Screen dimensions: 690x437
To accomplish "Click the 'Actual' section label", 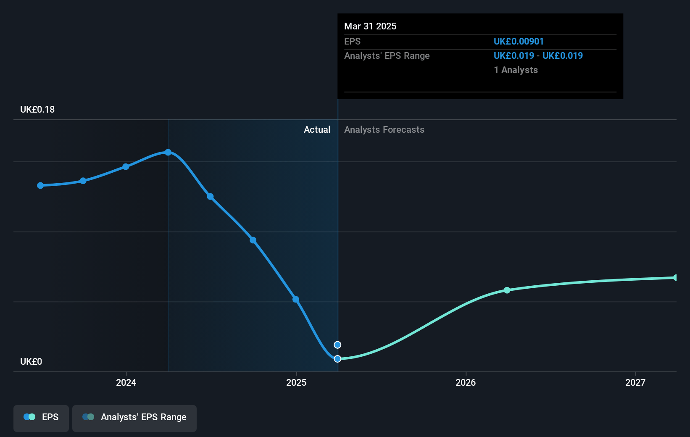I will (x=317, y=130).
